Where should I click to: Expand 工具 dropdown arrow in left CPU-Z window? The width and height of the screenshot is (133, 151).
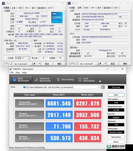pos(39,64)
